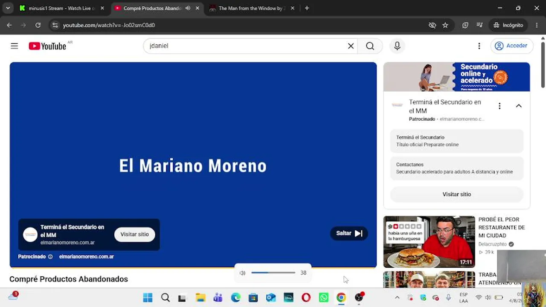The height and width of the screenshot is (307, 546).
Task: Click the ad progress bar under the video
Action: 193,267
